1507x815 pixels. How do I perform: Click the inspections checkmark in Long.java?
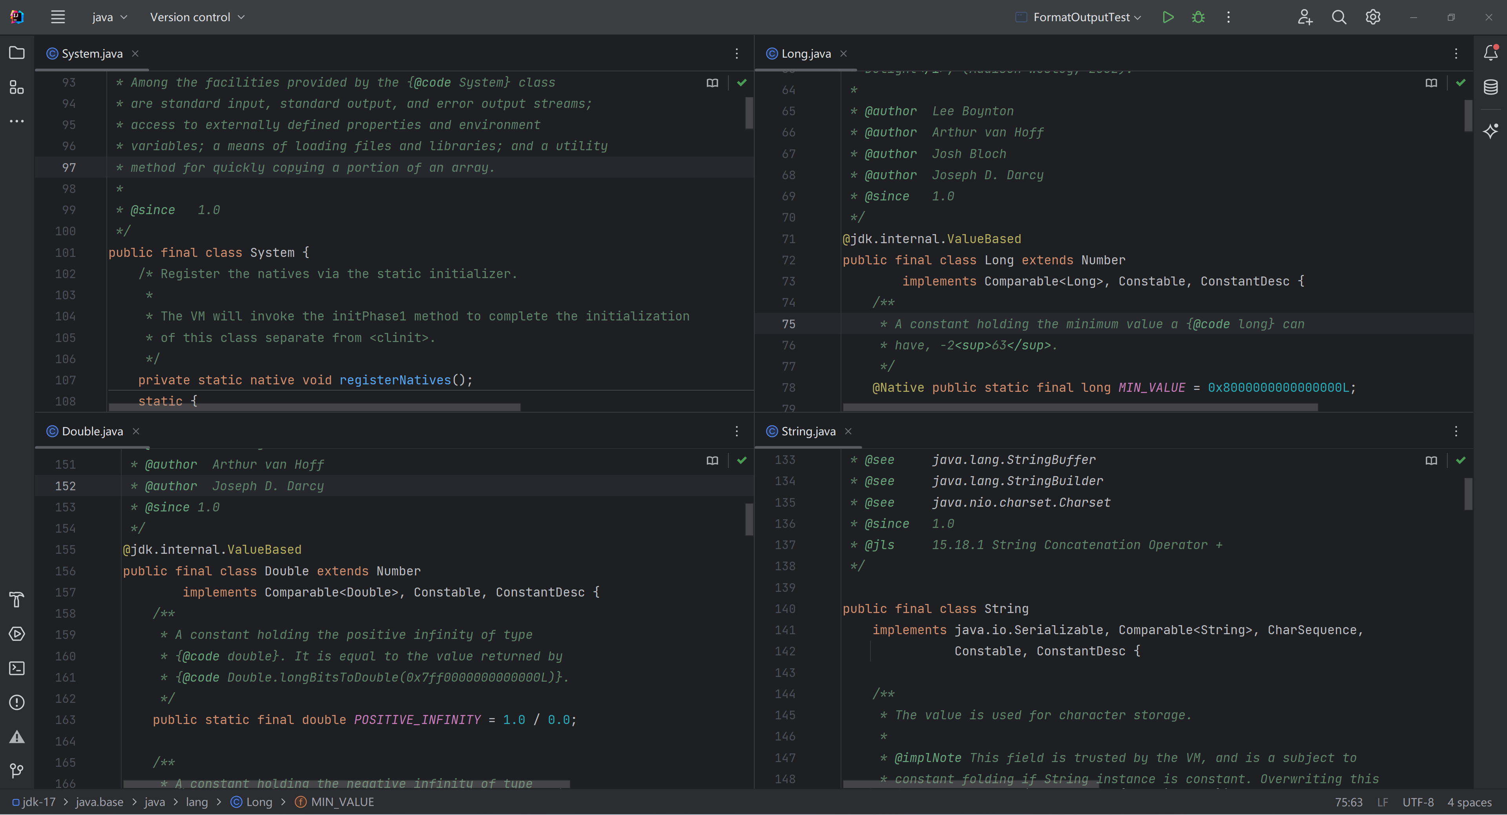point(1461,83)
